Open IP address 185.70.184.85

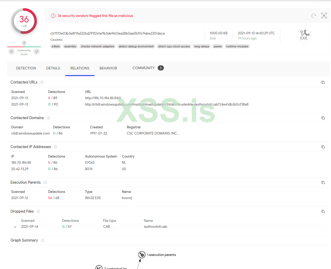tap(21, 162)
